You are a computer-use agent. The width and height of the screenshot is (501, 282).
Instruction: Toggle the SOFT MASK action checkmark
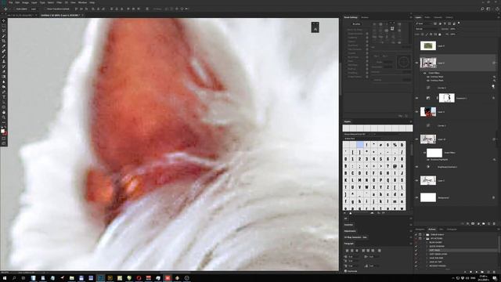click(416, 250)
